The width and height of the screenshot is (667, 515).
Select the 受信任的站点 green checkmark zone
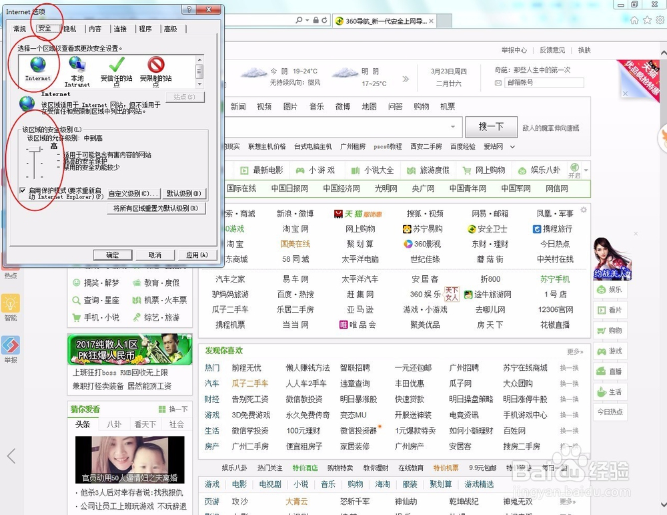(x=117, y=65)
